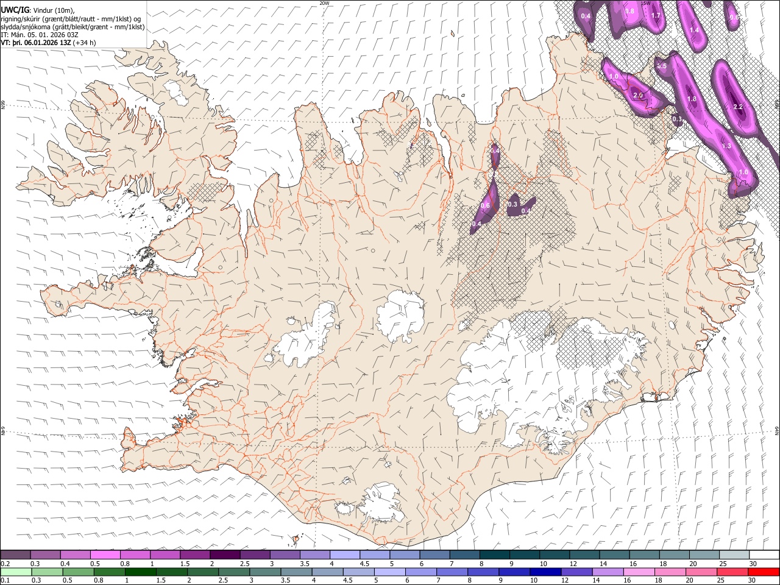This screenshot has width=780, height=585.
Task: Pick the dark blue bottom-row swatch at 10
Action: [x=546, y=572]
